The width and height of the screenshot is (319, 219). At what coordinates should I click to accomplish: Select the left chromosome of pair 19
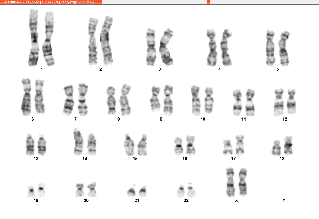click(x=31, y=191)
